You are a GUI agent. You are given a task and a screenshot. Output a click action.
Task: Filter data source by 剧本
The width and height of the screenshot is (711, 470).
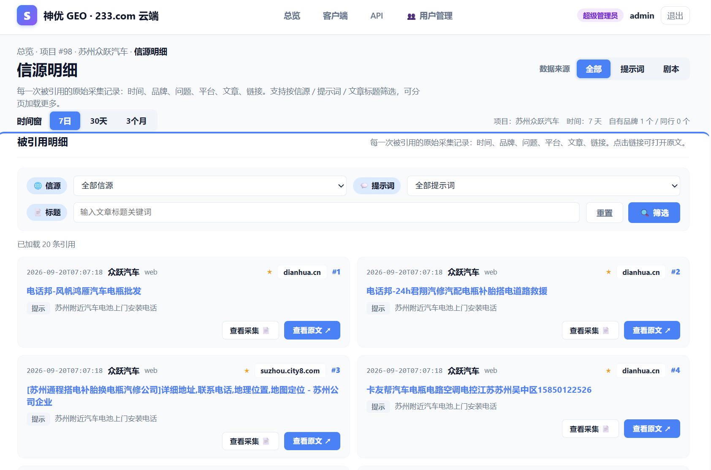(x=671, y=69)
